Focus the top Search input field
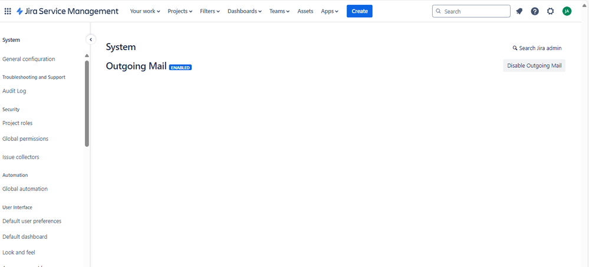 click(471, 11)
